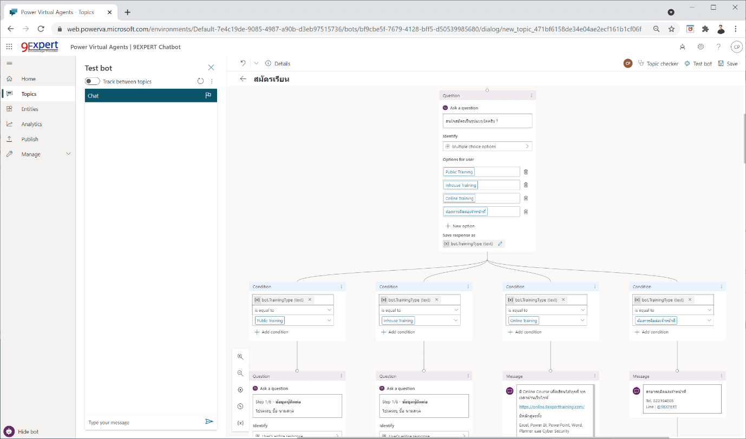The height and width of the screenshot is (439, 746).
Task: Click the Type your message input field
Action: coord(142,422)
